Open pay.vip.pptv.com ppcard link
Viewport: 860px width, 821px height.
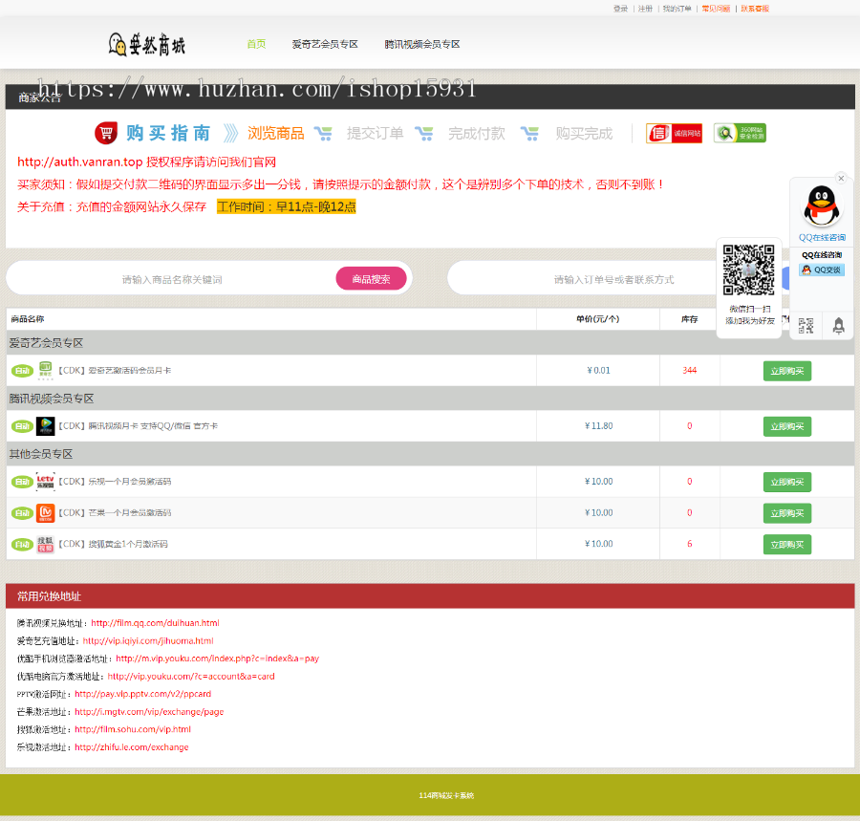coord(143,694)
